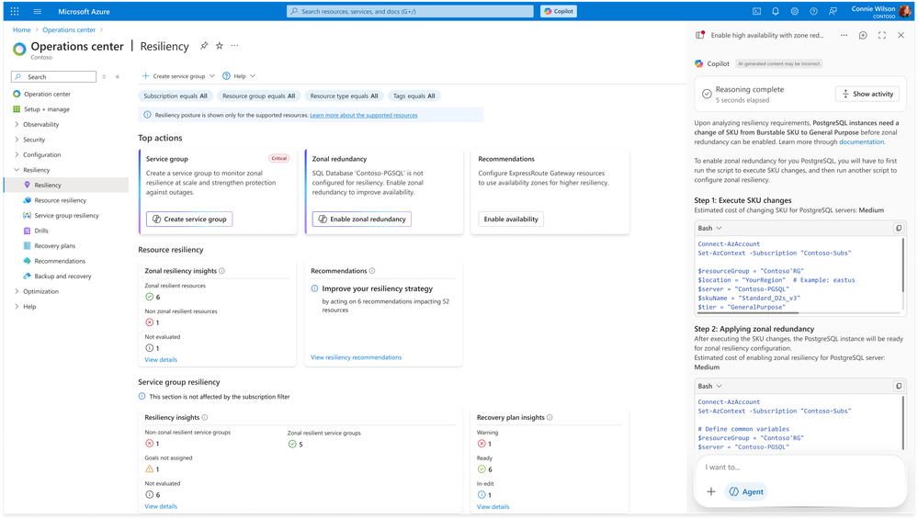918x519 pixels.
Task: Click the I want to Copilot input
Action: click(799, 468)
